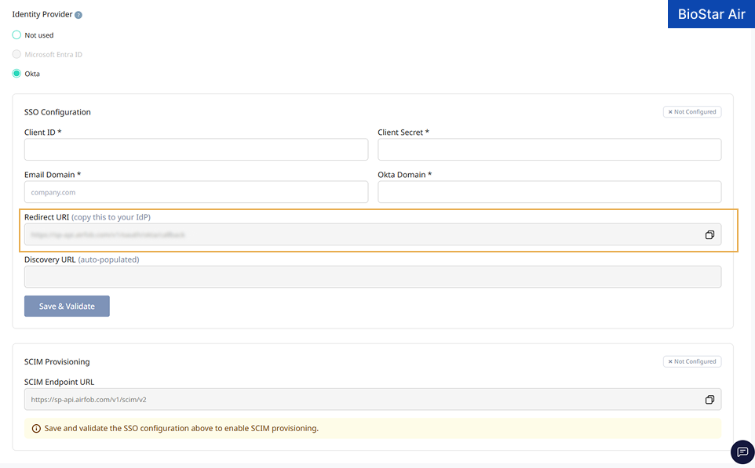Viewport: 755px width, 468px height.
Task: Click the Redirect URI read-only field
Action: coord(373,234)
